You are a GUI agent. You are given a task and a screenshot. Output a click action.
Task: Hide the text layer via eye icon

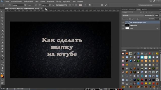123,22
